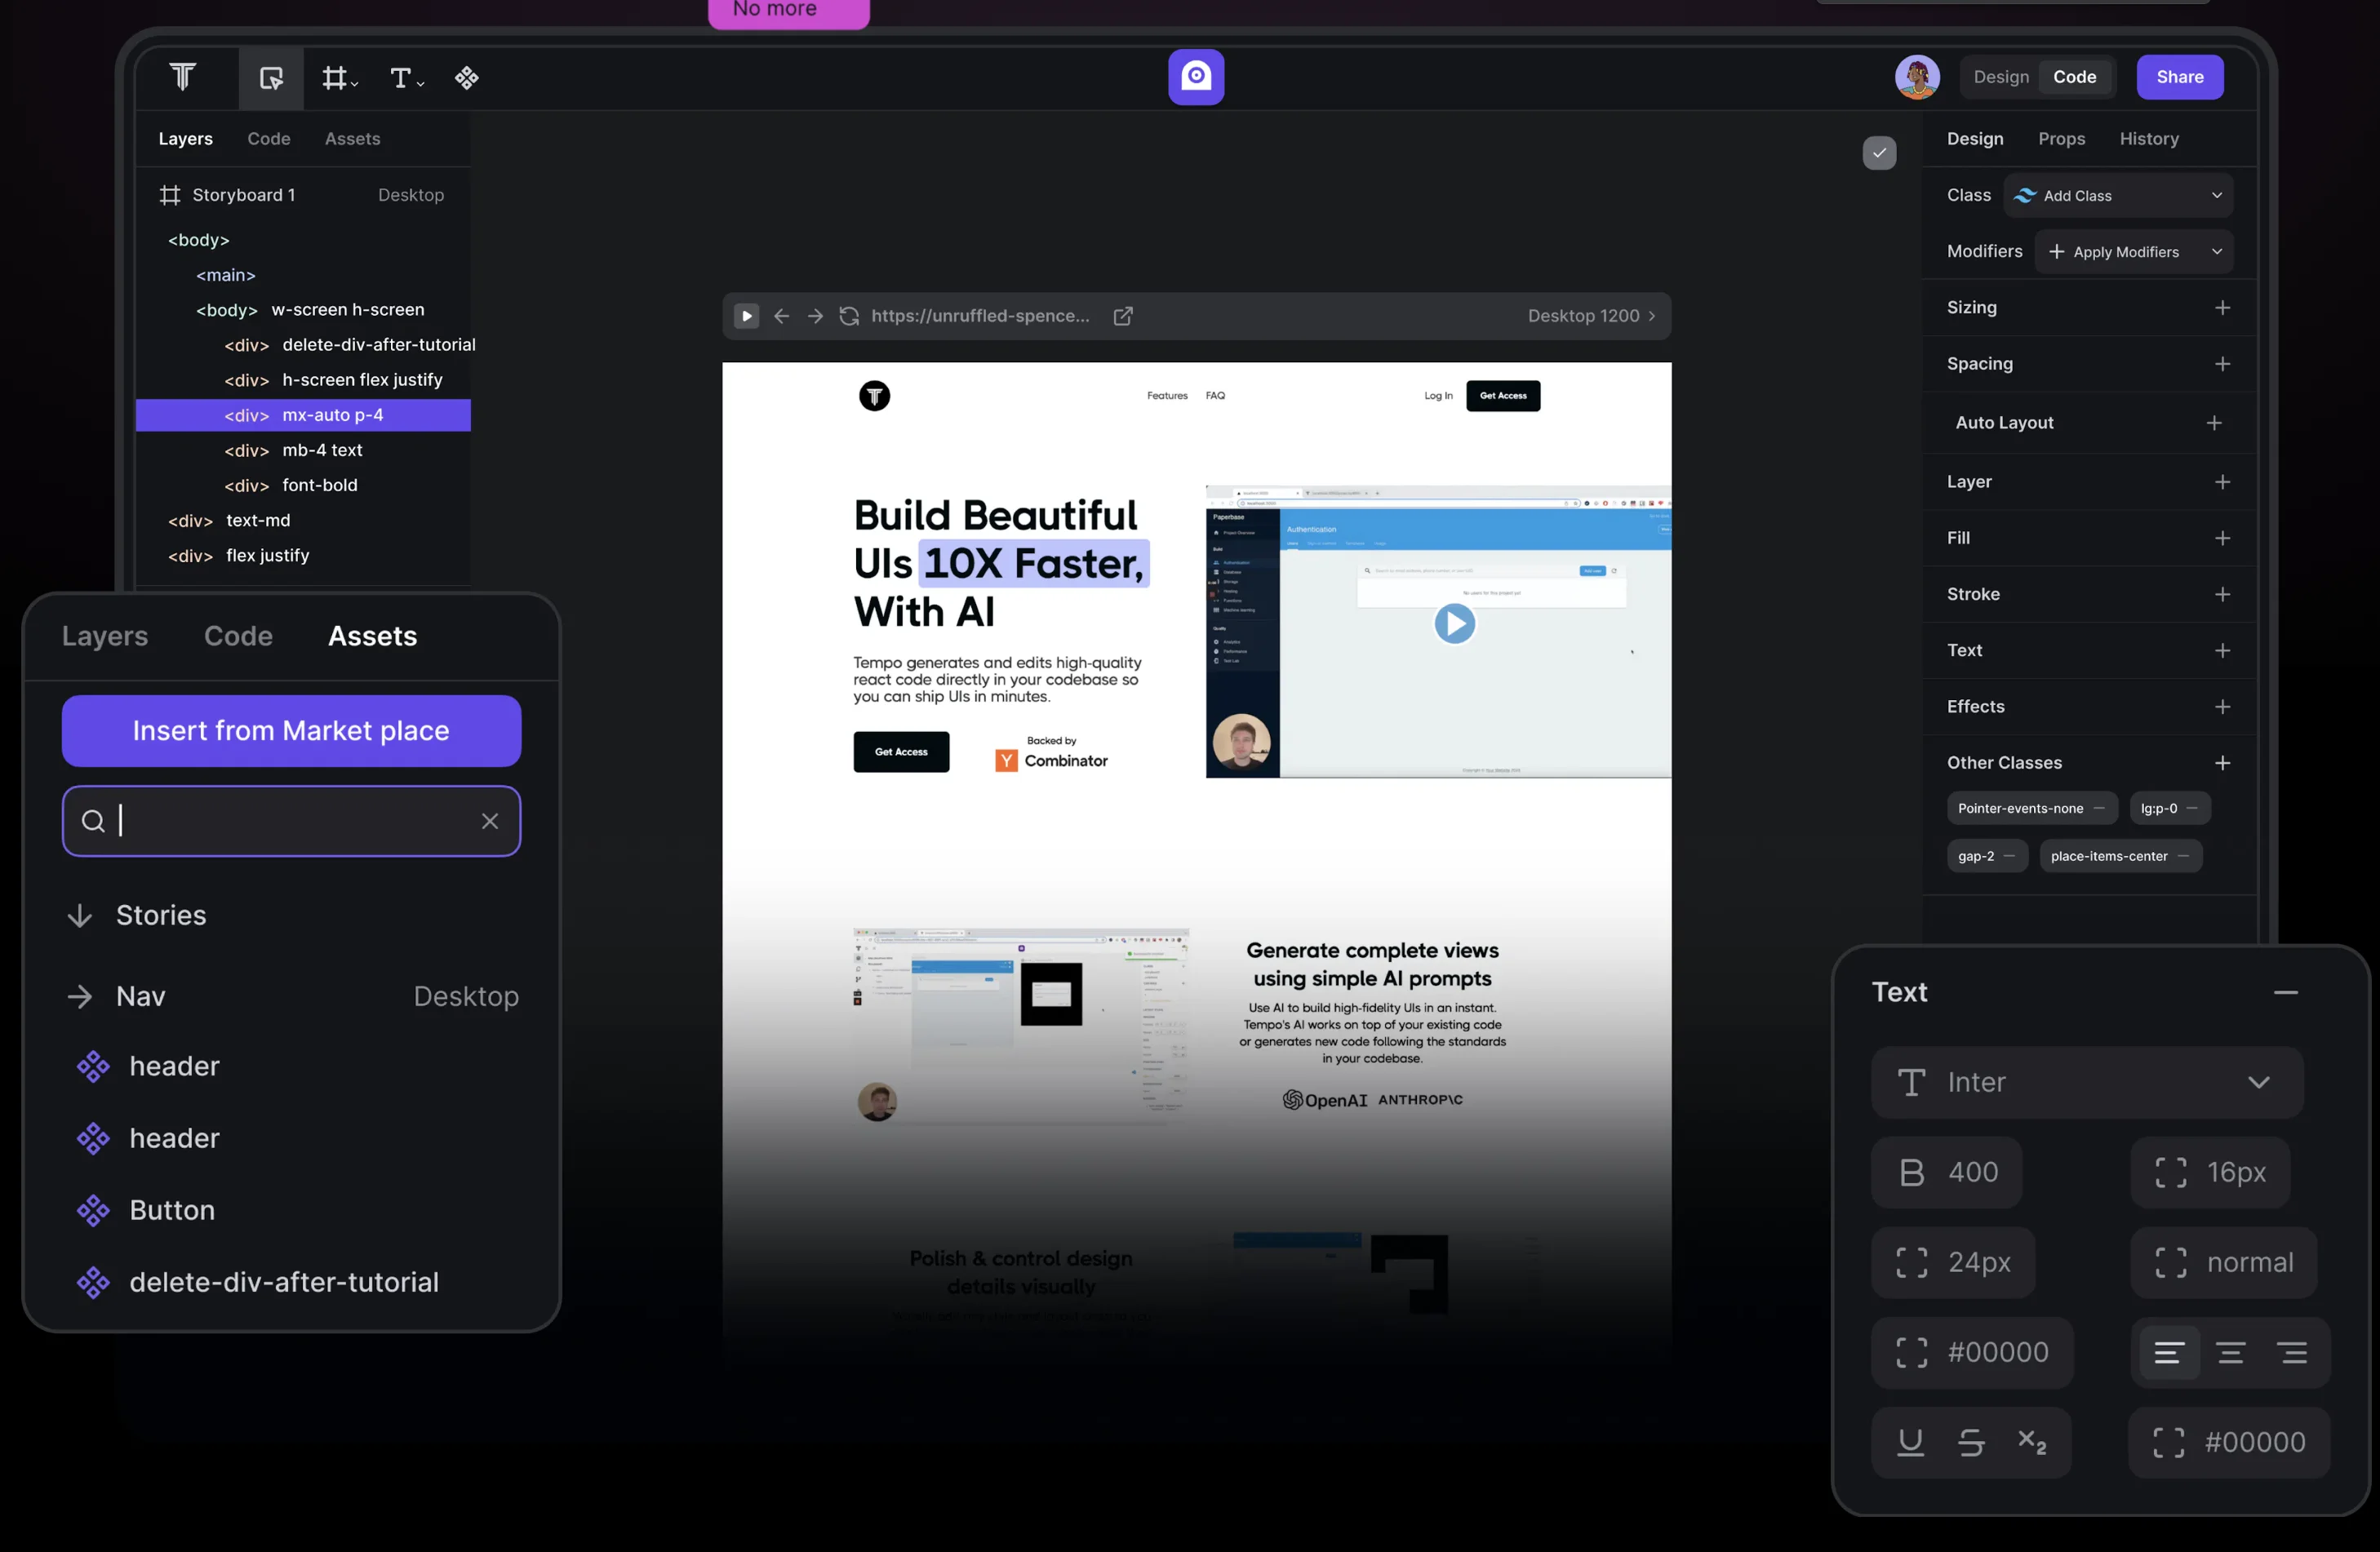Click the Insert from Market place button

[x=290, y=731]
